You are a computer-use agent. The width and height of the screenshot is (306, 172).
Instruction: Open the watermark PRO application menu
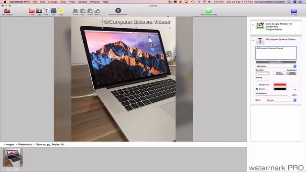pyautogui.click(x=20, y=2)
